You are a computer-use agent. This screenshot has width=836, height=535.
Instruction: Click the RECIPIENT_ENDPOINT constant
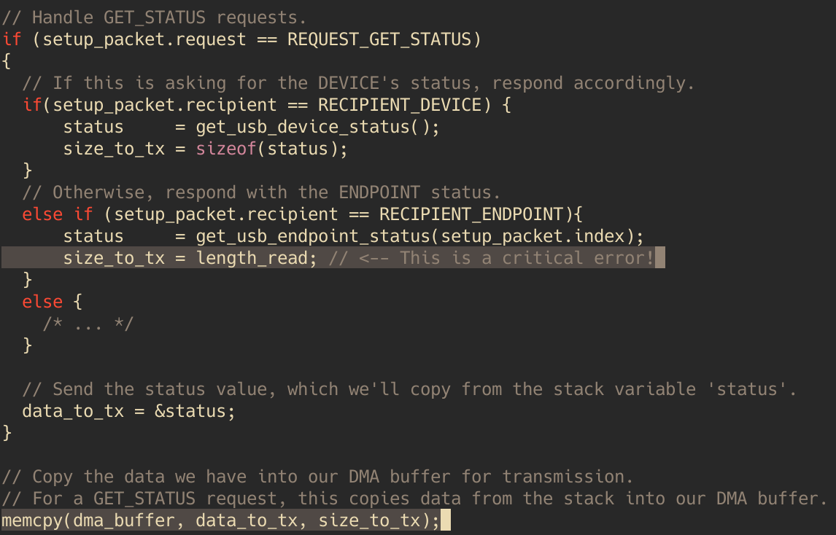[x=471, y=214]
